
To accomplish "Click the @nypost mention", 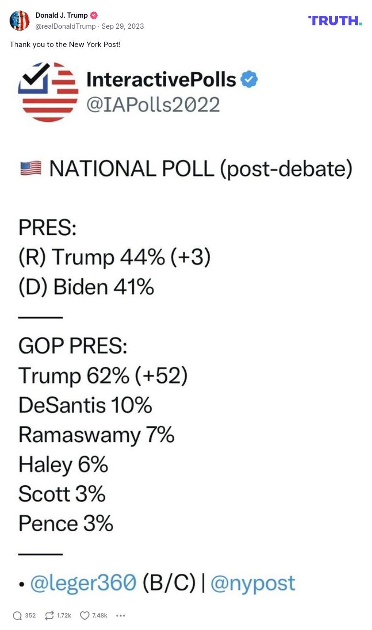I will pos(253,583).
